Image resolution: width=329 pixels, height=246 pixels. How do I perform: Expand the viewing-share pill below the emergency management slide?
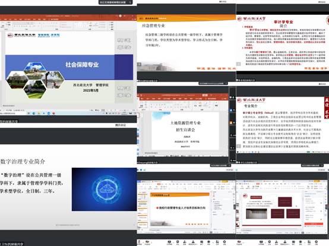213,84
